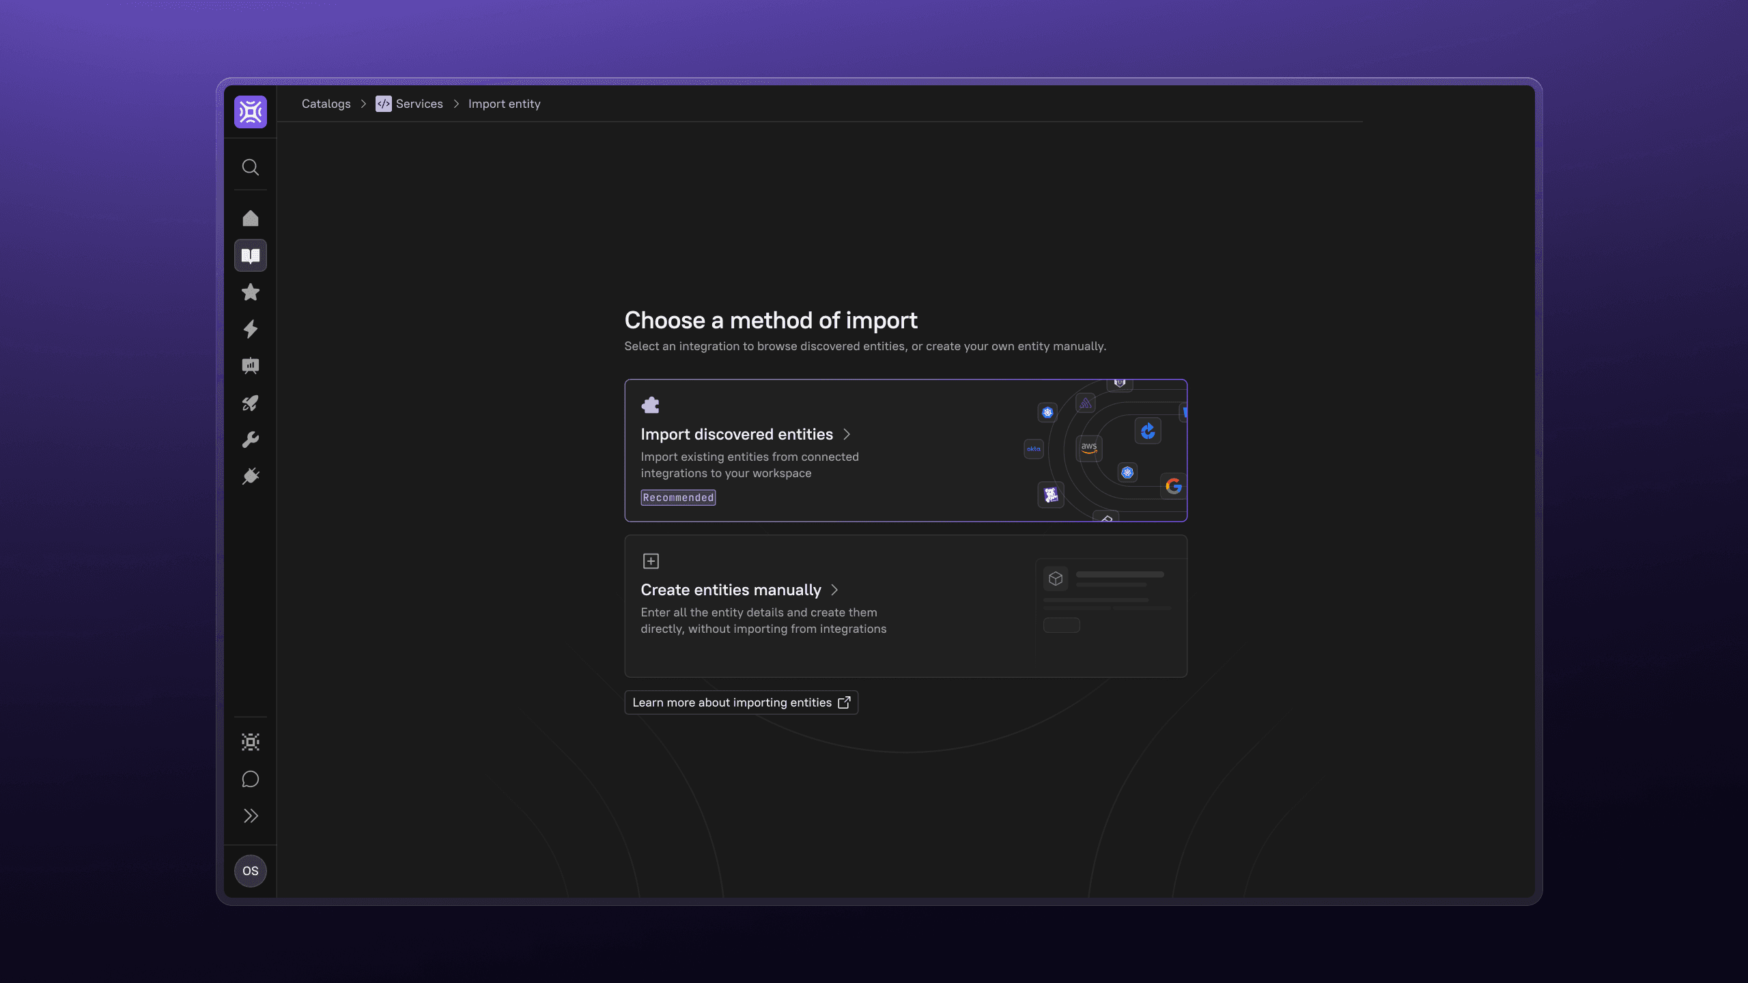Go to the Home sidebar icon

(x=251, y=218)
